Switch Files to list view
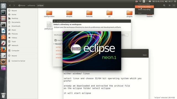The image size is (177, 99). (x=170, y=5)
